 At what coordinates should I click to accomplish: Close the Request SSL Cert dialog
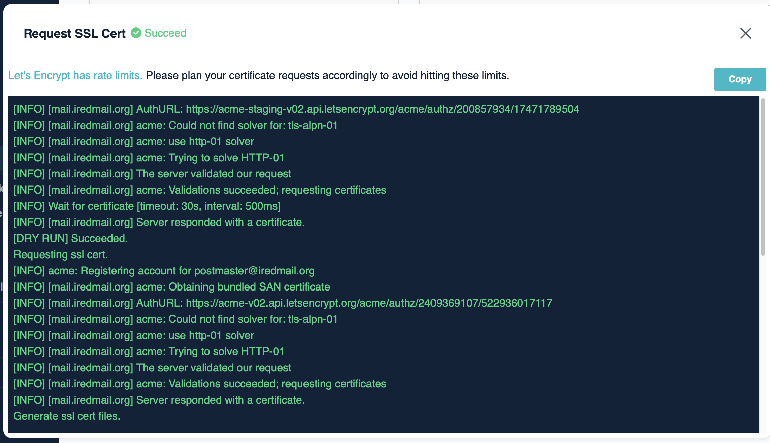(x=745, y=33)
